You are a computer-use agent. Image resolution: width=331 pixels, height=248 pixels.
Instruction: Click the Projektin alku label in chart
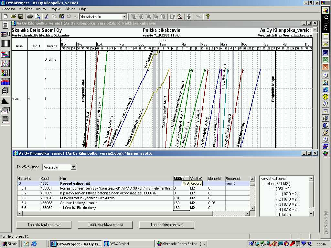tap(83, 90)
